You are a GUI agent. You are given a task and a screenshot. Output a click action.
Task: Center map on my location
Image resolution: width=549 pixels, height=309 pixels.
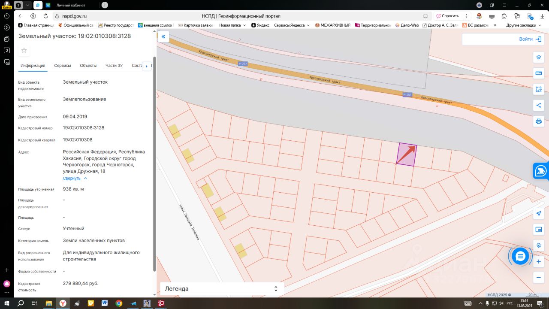pyautogui.click(x=539, y=214)
